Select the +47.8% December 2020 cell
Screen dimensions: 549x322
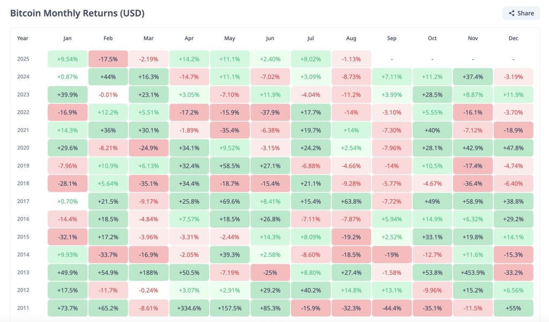513,148
